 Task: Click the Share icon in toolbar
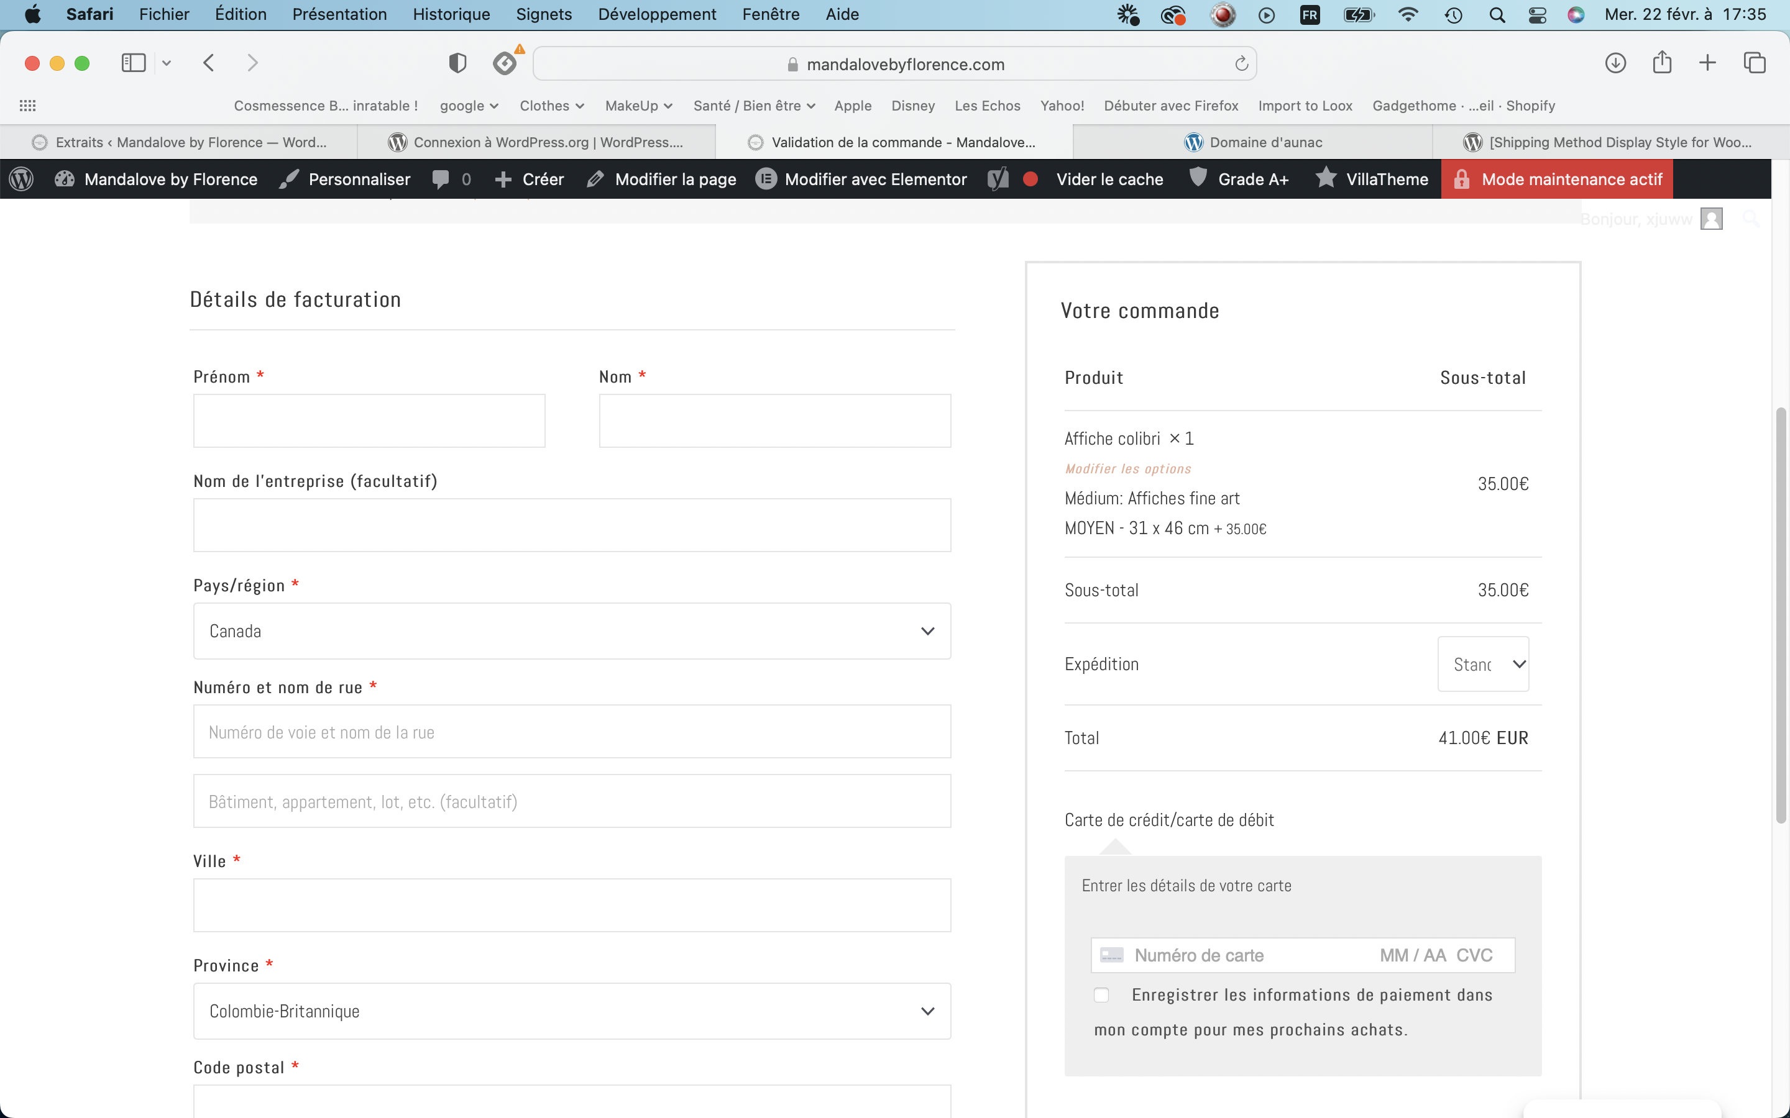(x=1661, y=63)
